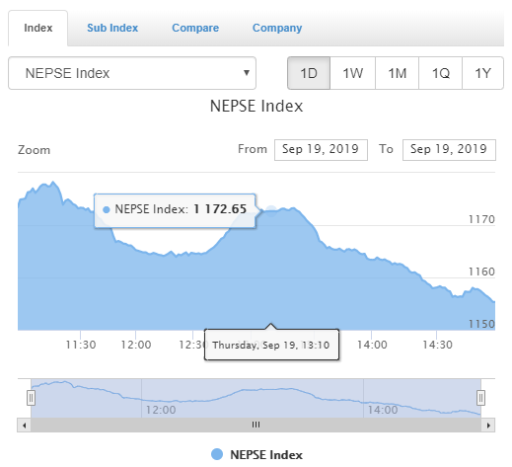Open the Sub Index tab
512x467 pixels.
point(112,28)
